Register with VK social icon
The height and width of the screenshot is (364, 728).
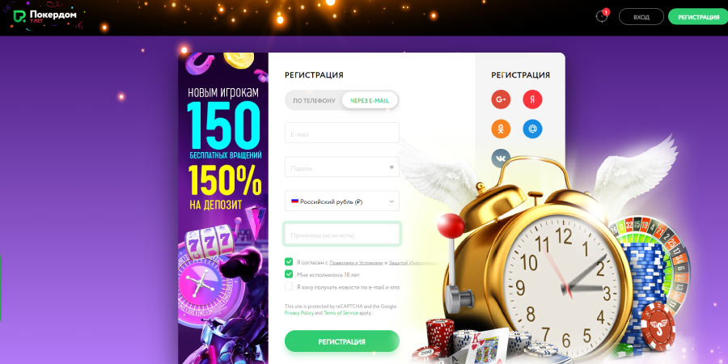501,159
